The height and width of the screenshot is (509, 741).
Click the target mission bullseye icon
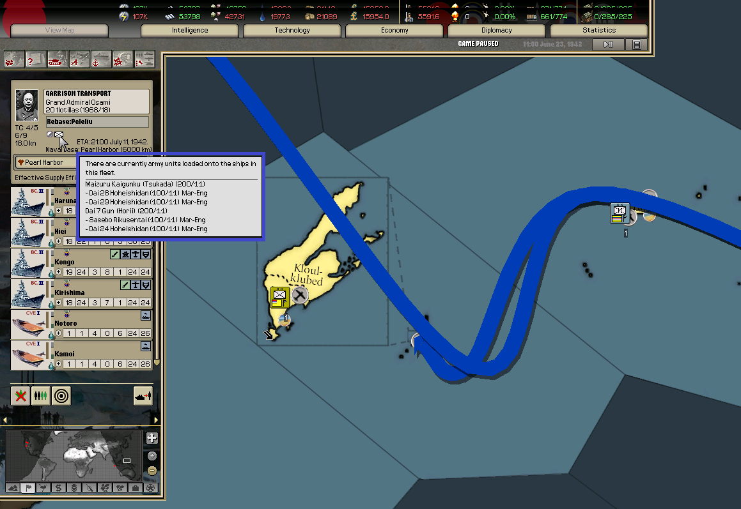pos(61,395)
